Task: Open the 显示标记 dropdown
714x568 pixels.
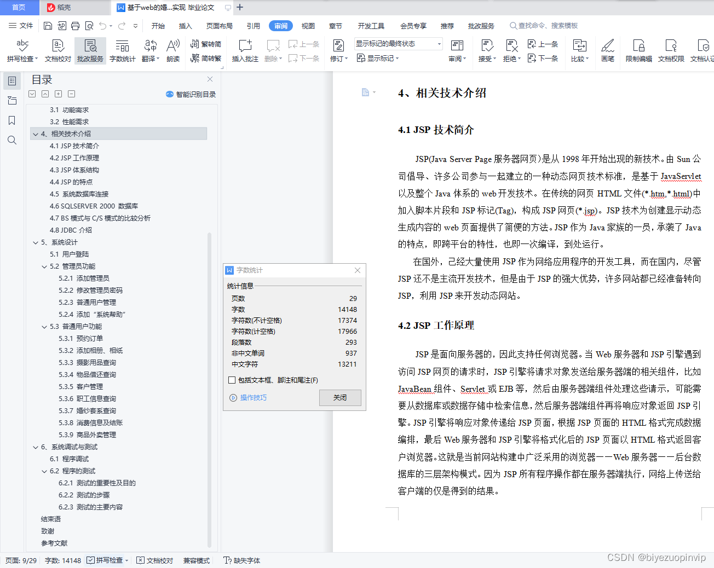Action: (x=378, y=58)
